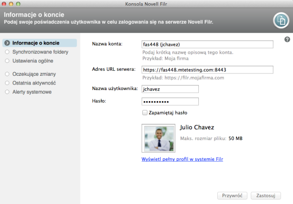Viewport: 293px width, 204px height.
Task: Click the Nazwa konta label
Action: [107, 44]
